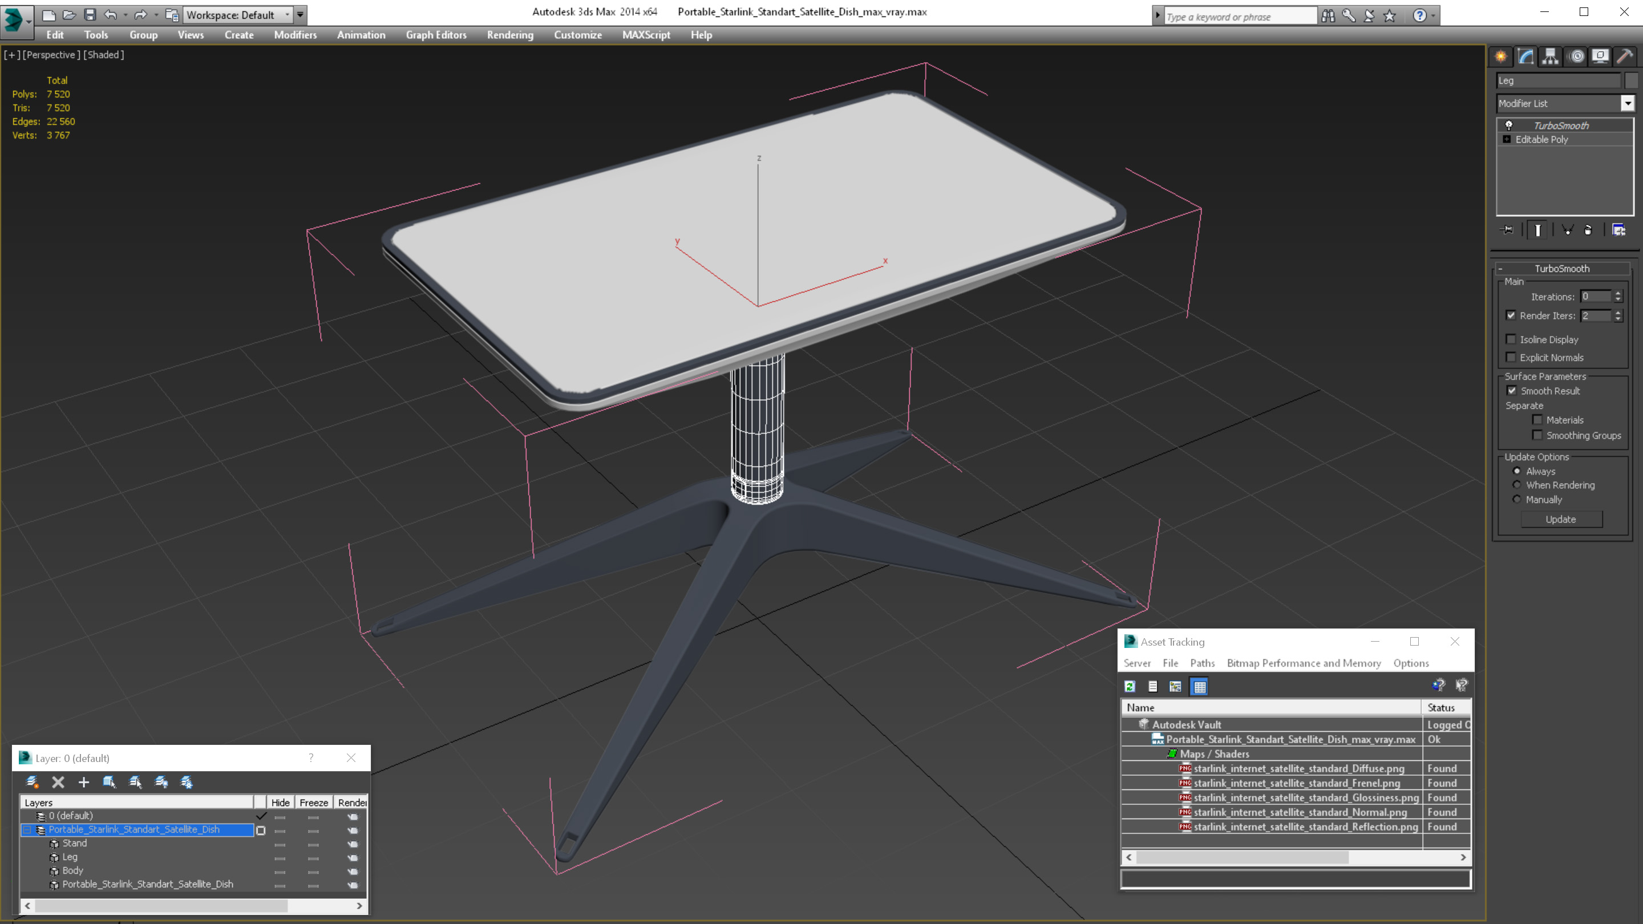The width and height of the screenshot is (1643, 924).
Task: Open the Undo history dropdown arrow
Action: 125,15
